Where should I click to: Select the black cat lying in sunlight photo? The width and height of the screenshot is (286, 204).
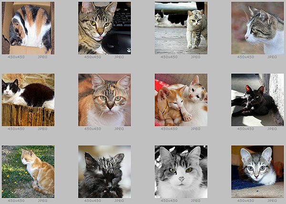tap(257, 100)
